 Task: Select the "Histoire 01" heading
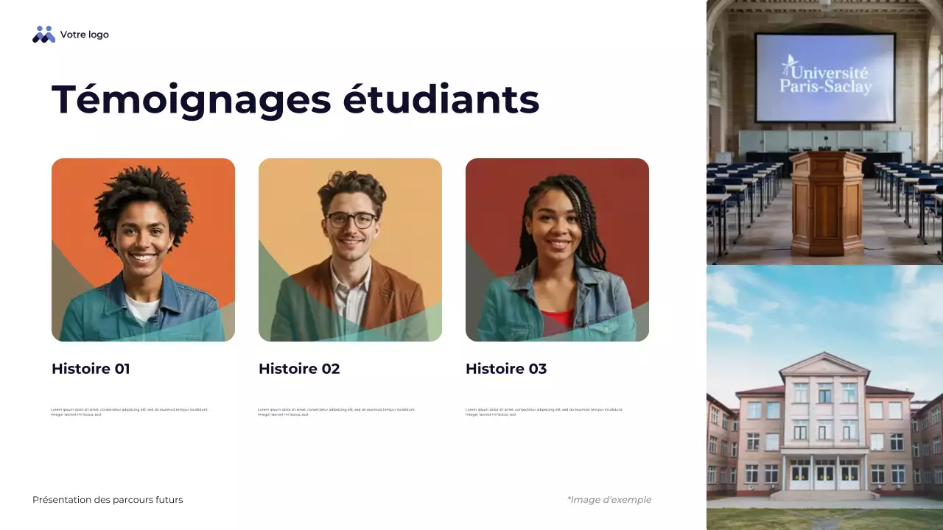pyautogui.click(x=91, y=369)
